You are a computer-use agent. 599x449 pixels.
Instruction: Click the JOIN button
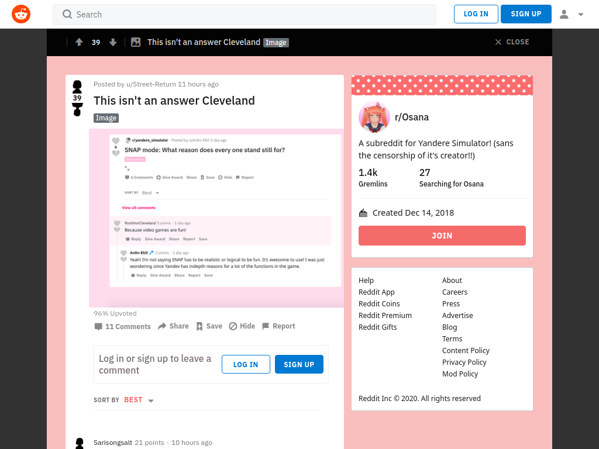pyautogui.click(x=442, y=236)
